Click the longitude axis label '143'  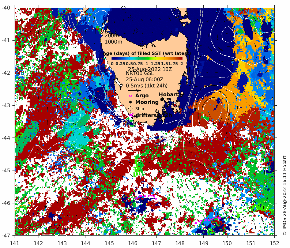(62, 243)
